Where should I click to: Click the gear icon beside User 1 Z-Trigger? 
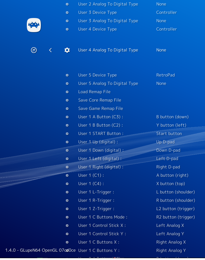pyautogui.click(x=67, y=209)
